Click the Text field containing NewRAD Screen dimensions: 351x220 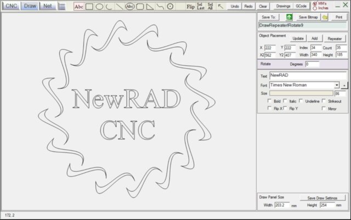click(308, 76)
